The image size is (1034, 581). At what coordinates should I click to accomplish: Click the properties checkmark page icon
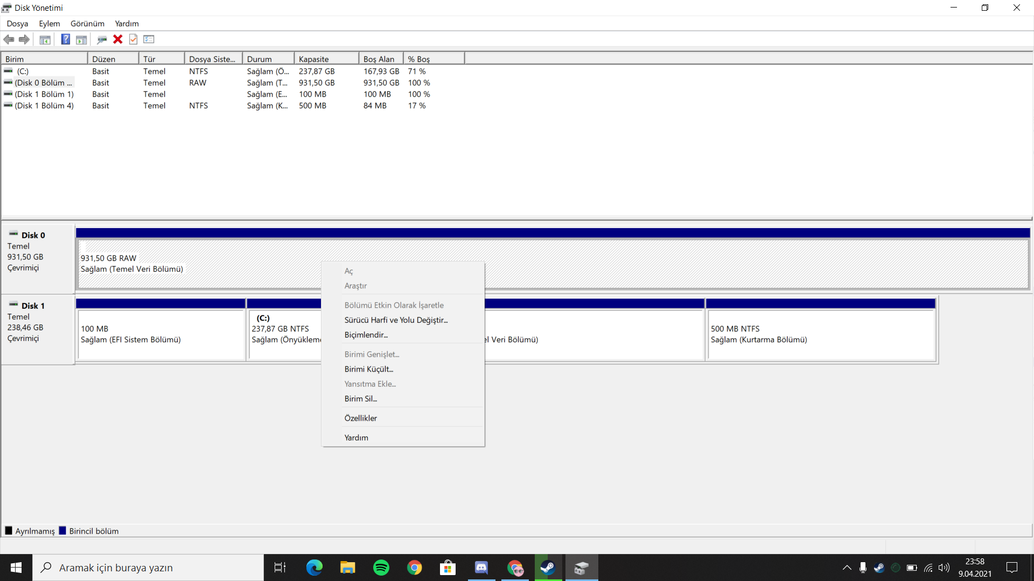pos(134,39)
